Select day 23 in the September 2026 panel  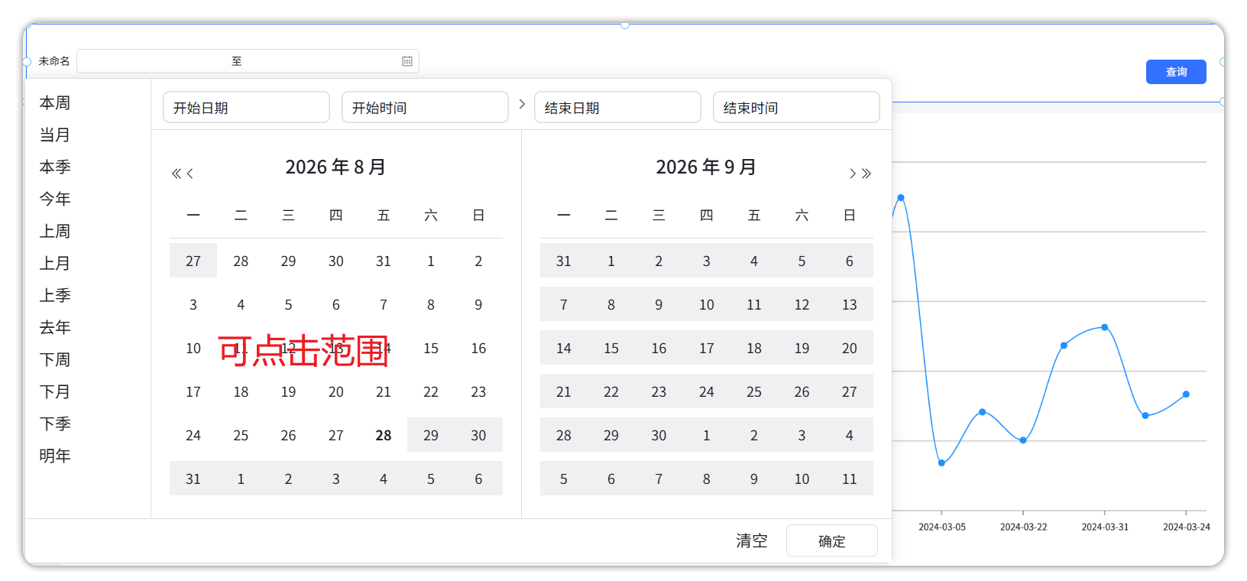(x=659, y=391)
